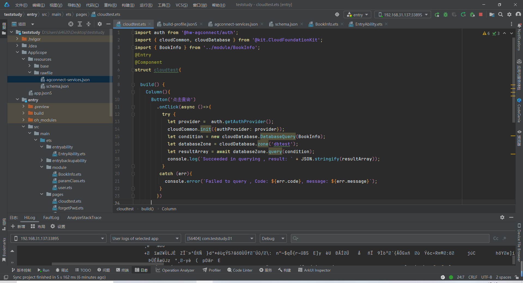This screenshot has width=523, height=283.
Task: Click Collapse All icon in project panel
Action: (x=89, y=24)
